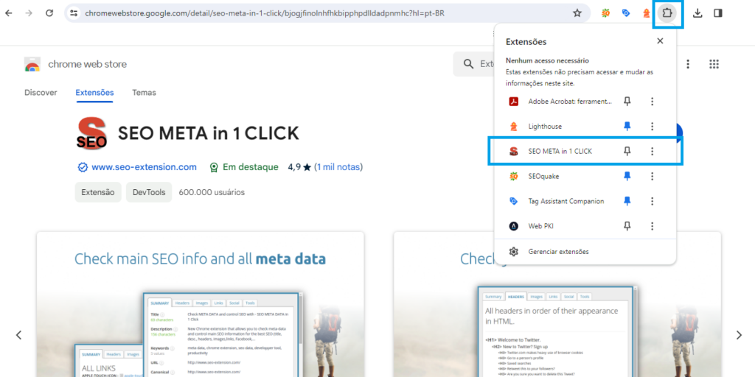
Task: Switch to the Temas tab
Action: tap(144, 92)
